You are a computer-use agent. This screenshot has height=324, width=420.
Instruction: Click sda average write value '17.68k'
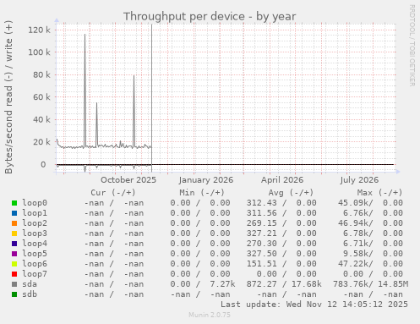pyautogui.click(x=307, y=284)
